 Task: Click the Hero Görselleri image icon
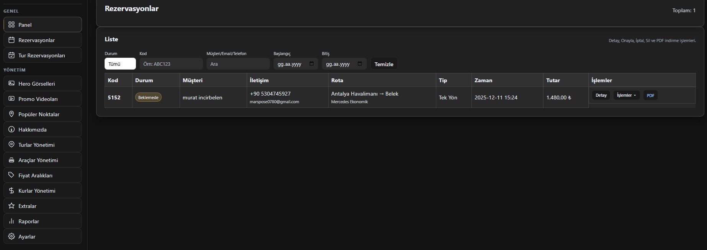(x=11, y=84)
